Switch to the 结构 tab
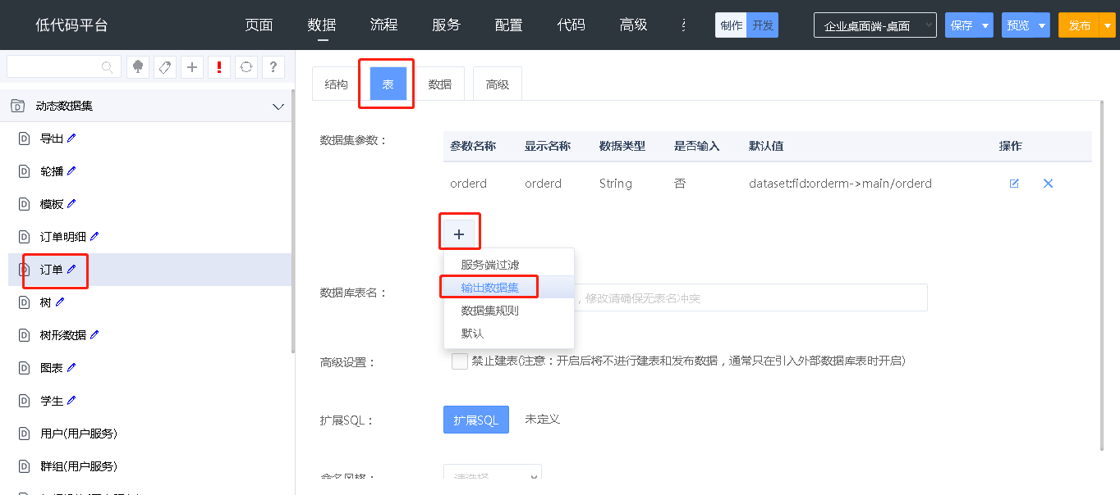The width and height of the screenshot is (1120, 495). coord(336,84)
